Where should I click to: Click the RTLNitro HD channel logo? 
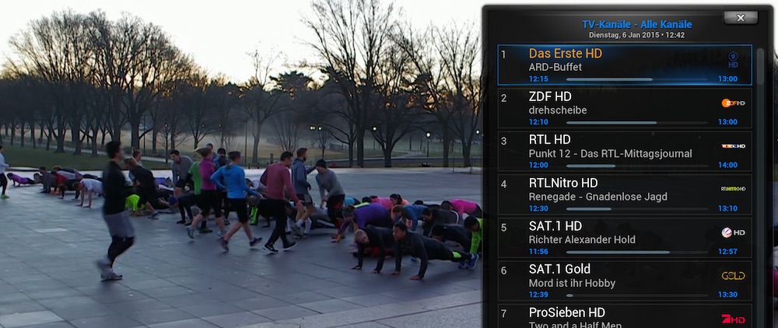(x=733, y=189)
